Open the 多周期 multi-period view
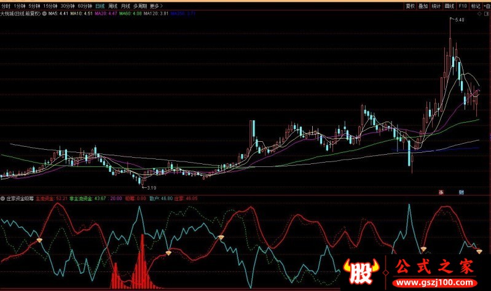The width and height of the screenshot is (491, 291). pyautogui.click(x=141, y=6)
